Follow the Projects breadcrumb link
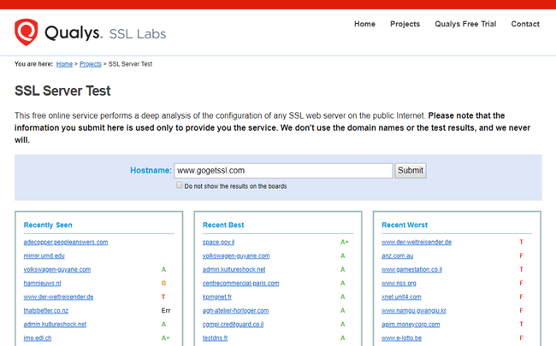 [x=91, y=64]
